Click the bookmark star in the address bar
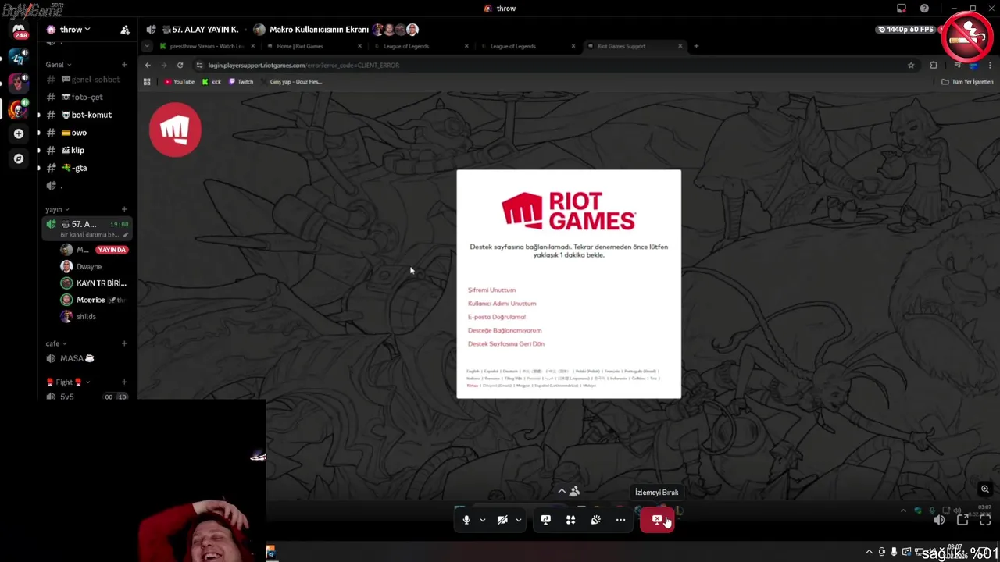Screen dimensions: 1000x562 [911, 66]
